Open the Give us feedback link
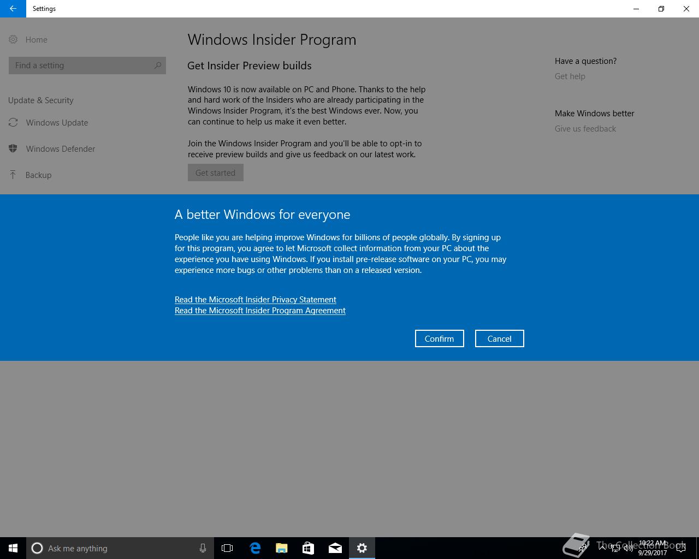The width and height of the screenshot is (699, 559). 585,128
